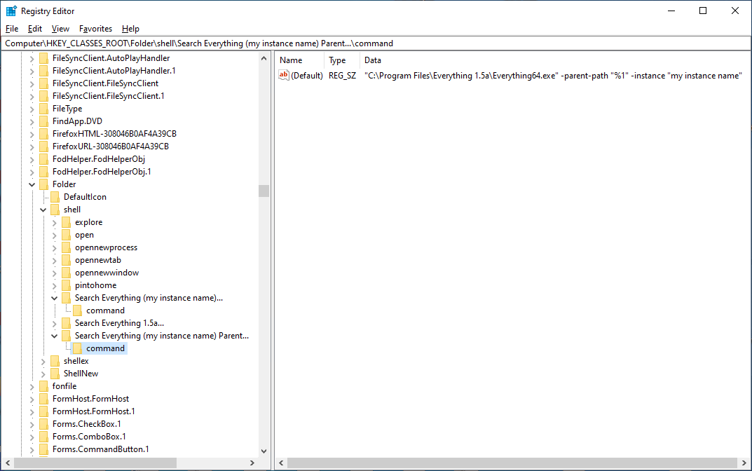Click folder icon of DefaultIcon key
Viewport: 752px width, 471px height.
(55, 197)
